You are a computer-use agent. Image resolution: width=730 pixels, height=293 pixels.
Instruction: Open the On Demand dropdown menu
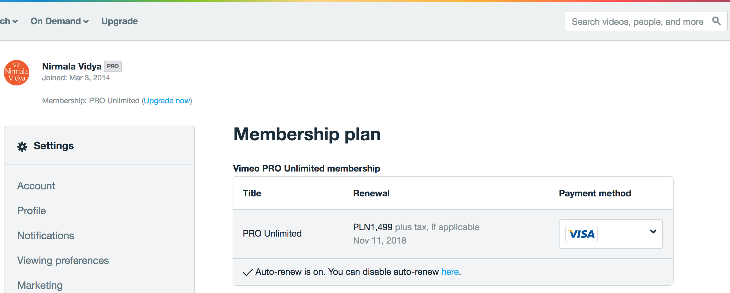(x=60, y=21)
